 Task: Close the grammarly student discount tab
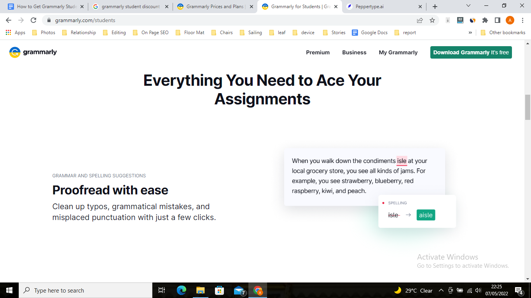(166, 7)
